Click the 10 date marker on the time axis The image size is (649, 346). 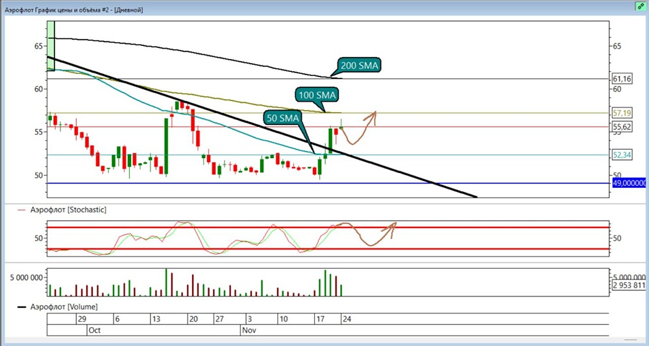(283, 319)
